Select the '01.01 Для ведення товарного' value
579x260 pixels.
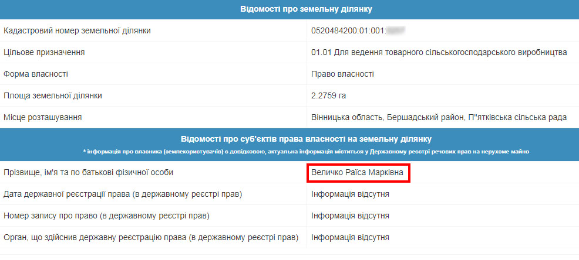(x=439, y=52)
